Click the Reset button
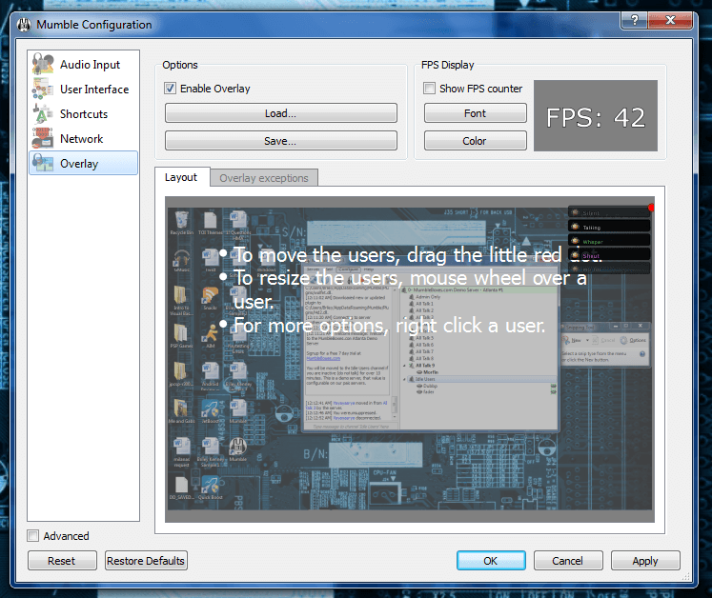The height and width of the screenshot is (598, 712). (62, 561)
